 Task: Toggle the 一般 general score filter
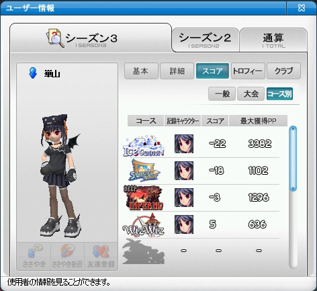click(222, 93)
